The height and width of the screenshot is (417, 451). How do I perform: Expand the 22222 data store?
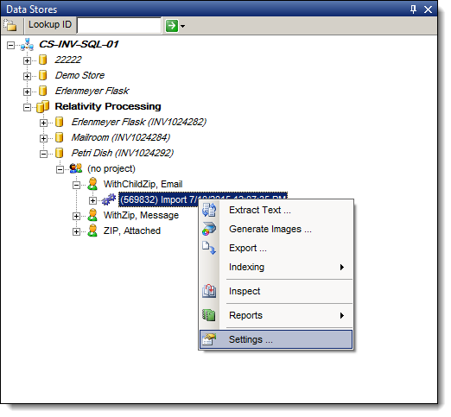(x=27, y=60)
